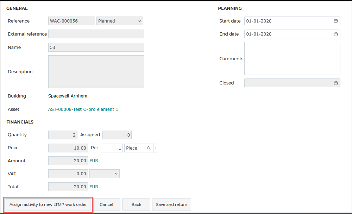Open asset AST-00008-Test O-pro element 1

pos(83,109)
